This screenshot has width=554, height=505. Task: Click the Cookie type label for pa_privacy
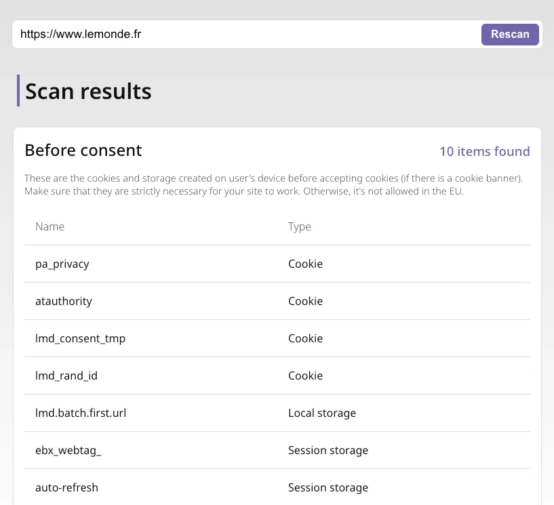305,264
